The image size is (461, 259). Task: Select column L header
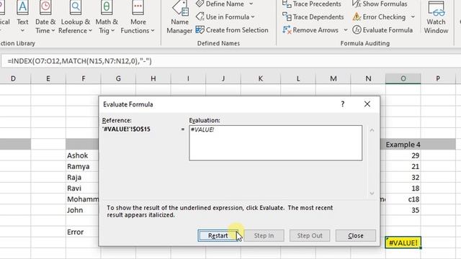pos(298,78)
